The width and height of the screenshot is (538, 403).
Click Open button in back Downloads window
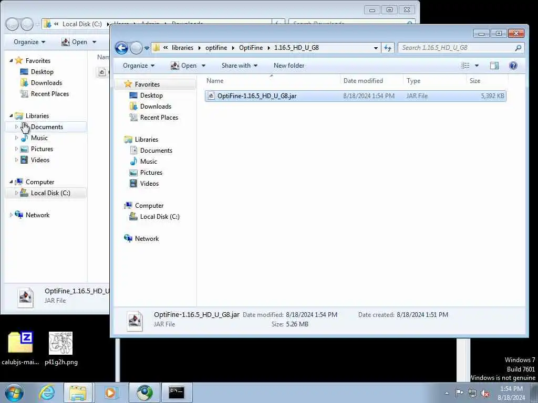click(75, 42)
